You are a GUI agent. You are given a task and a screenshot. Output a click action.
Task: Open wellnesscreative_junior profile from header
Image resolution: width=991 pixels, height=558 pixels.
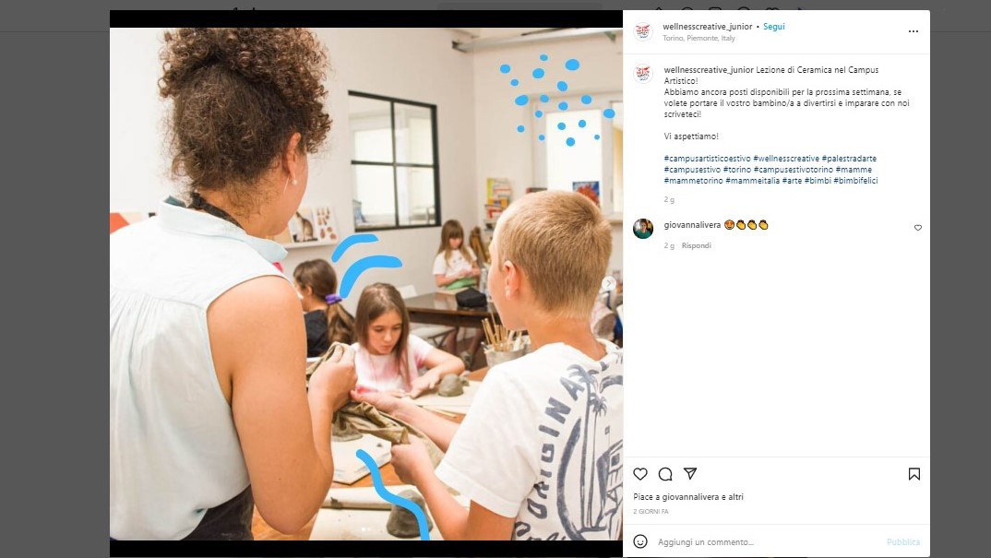pyautogui.click(x=707, y=27)
